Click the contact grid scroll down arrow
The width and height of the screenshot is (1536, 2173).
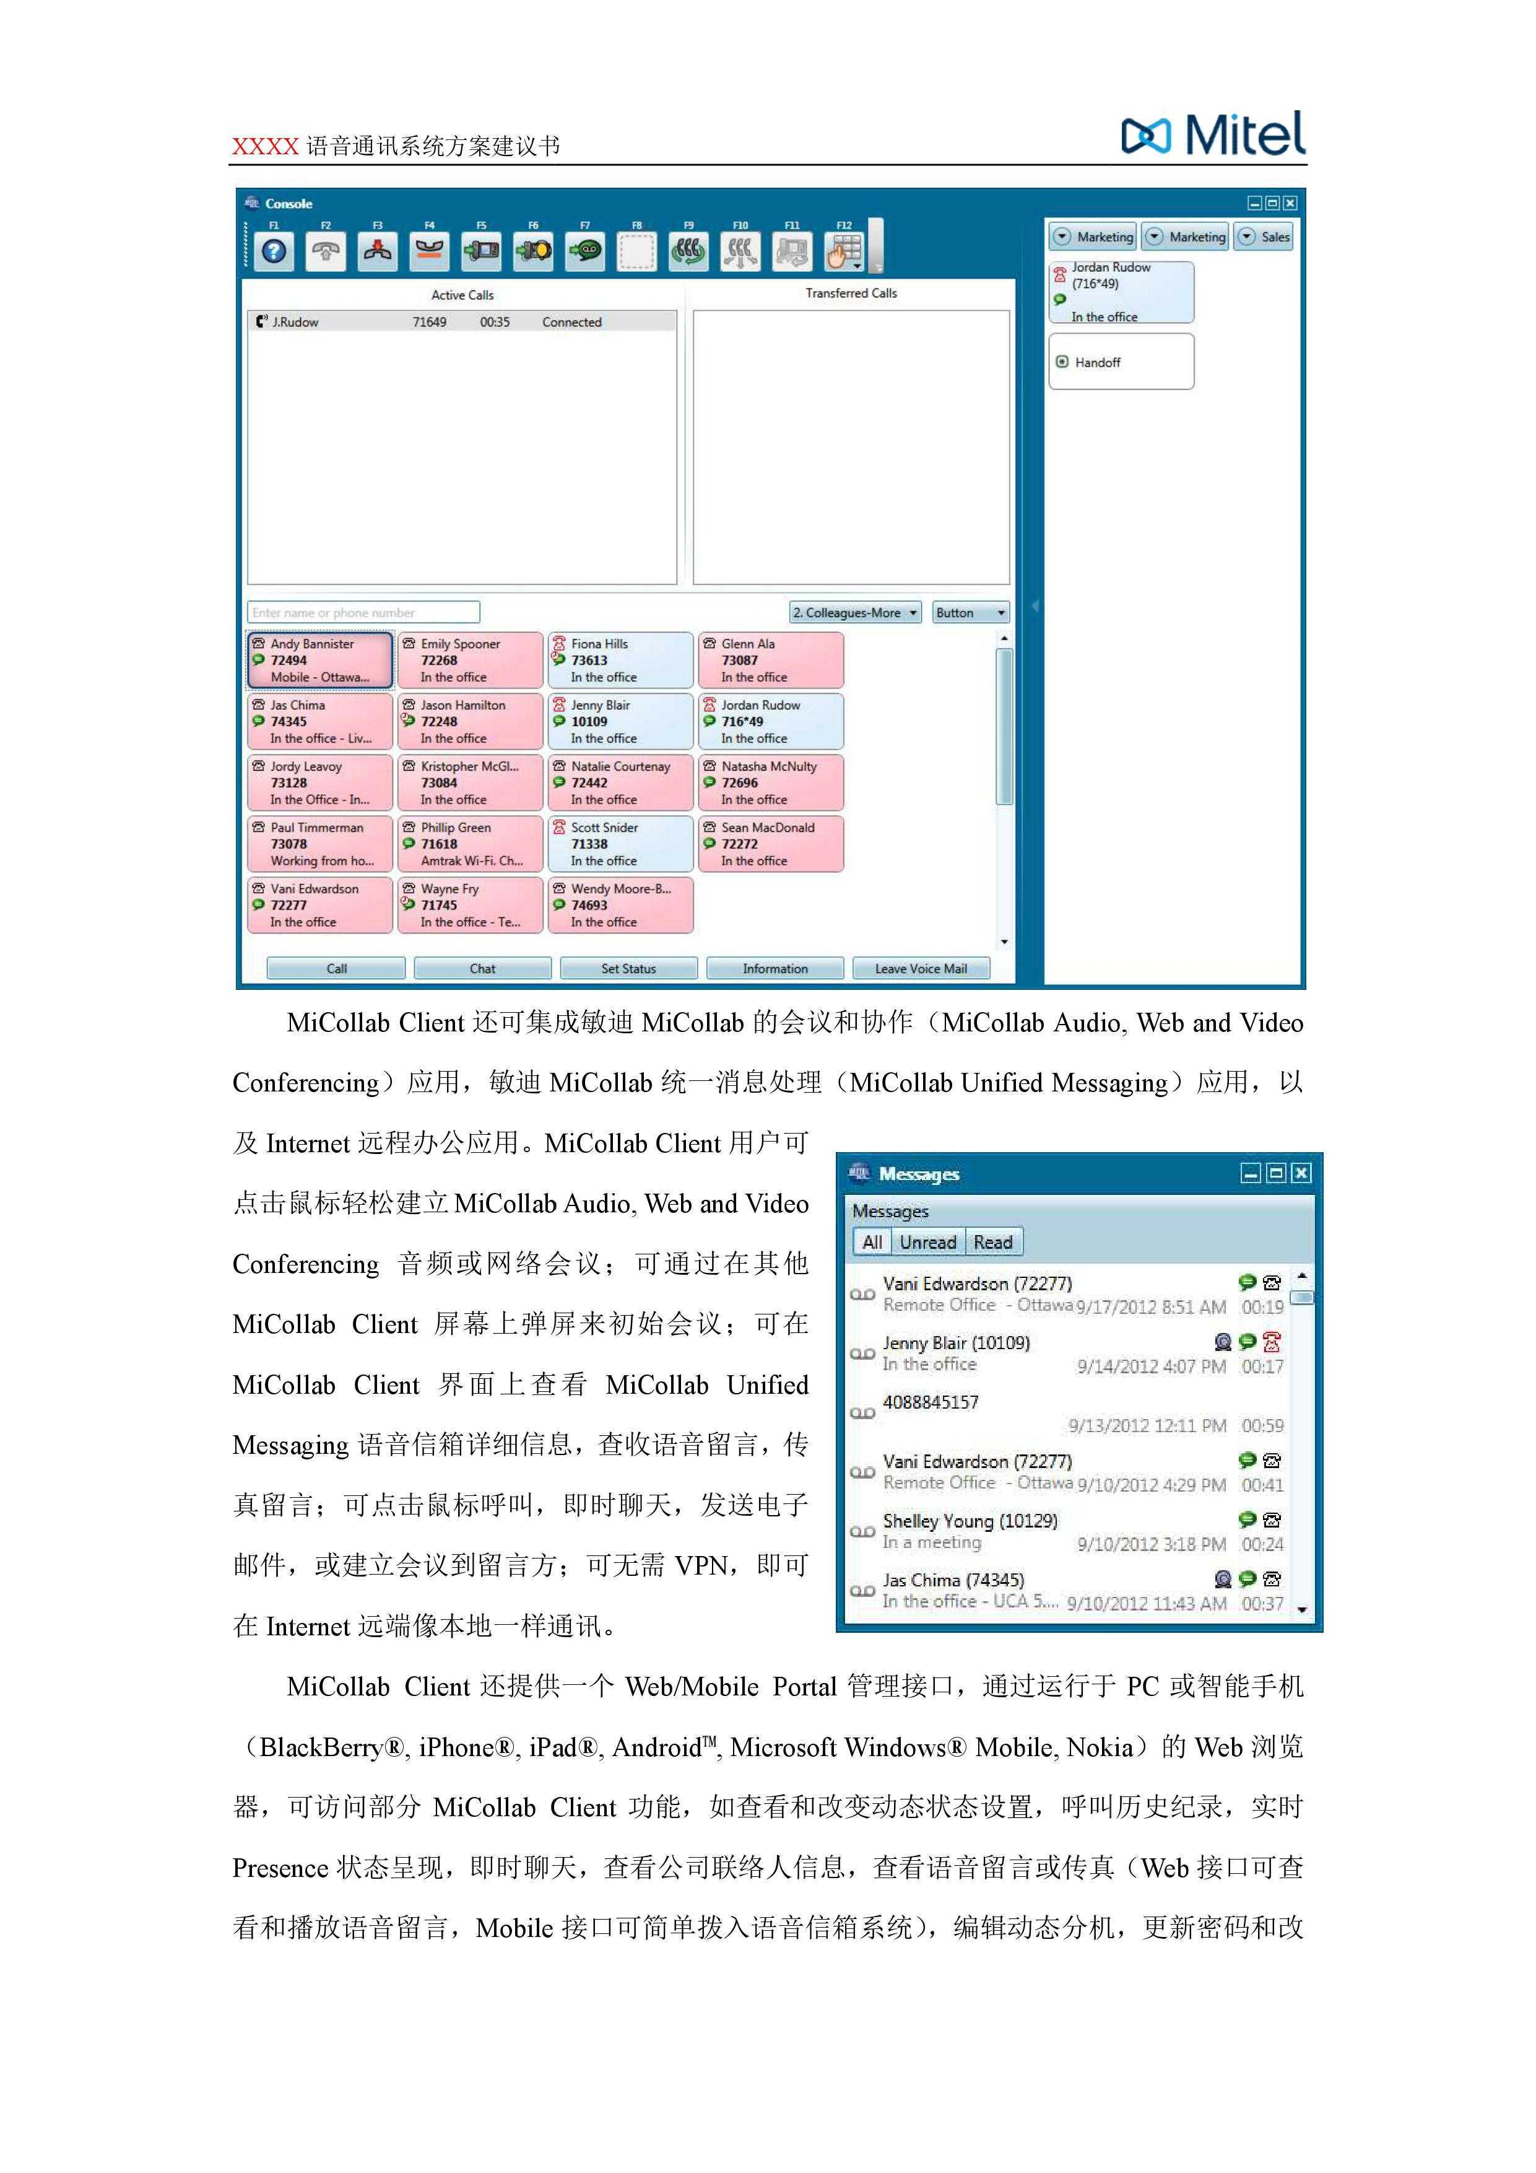tap(1004, 942)
